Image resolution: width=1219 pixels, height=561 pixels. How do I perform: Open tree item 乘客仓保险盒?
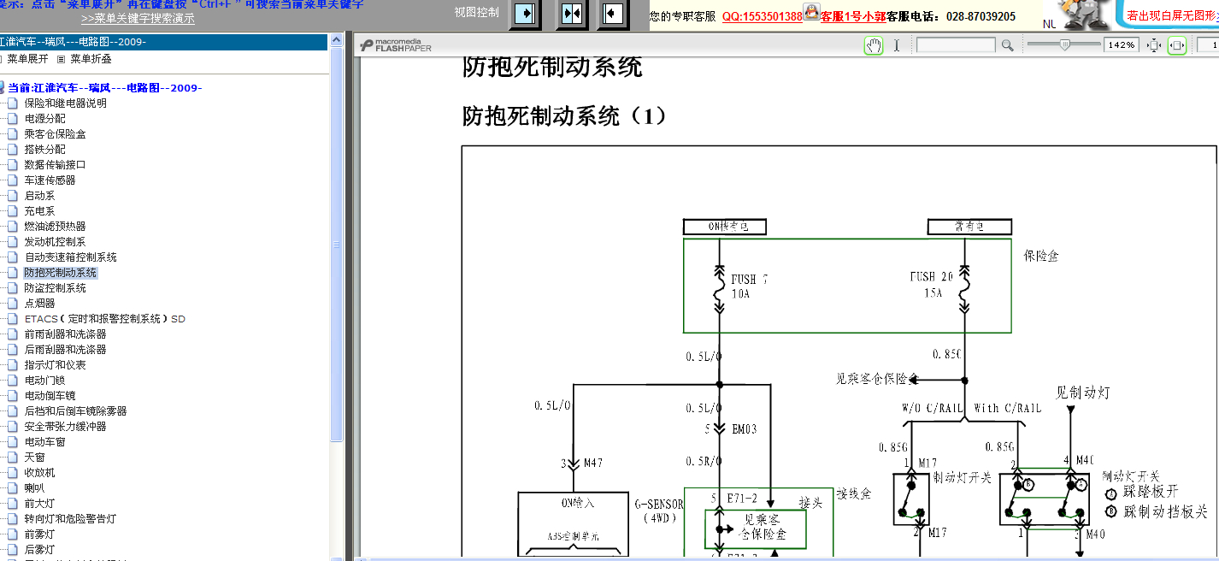(x=55, y=133)
